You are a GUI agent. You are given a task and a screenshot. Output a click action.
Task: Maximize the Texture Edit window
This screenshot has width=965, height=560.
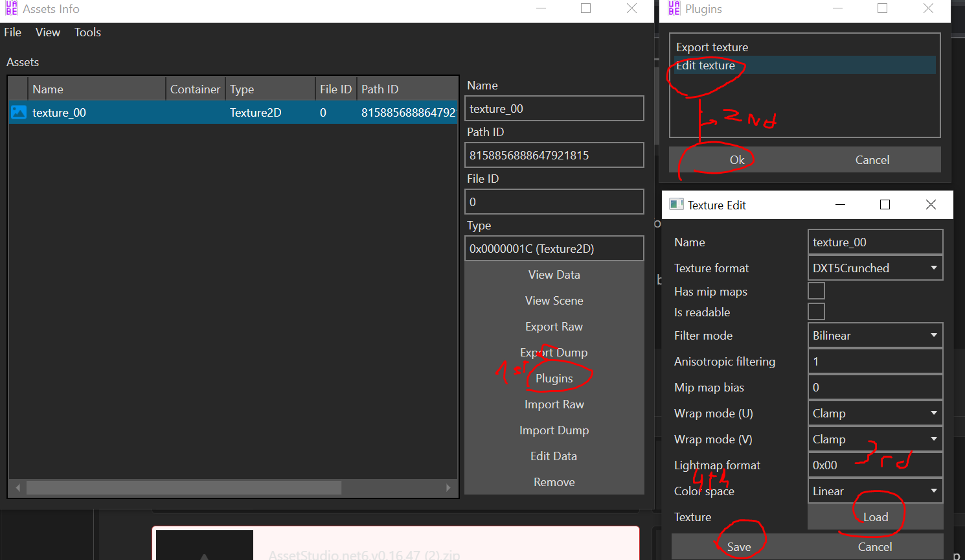tap(885, 205)
